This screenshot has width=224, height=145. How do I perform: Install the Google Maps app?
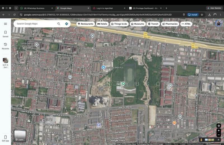(193, 15)
